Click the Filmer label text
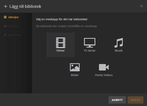This screenshot has height=106, width=147. pos(61,51)
